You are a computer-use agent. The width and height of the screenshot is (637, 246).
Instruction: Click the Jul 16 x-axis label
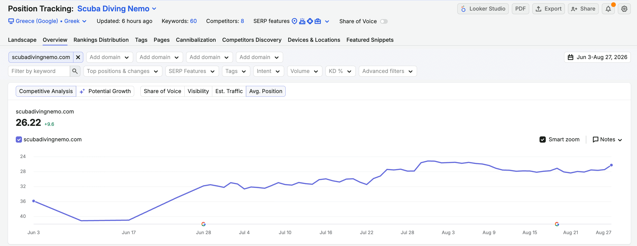[326, 233]
